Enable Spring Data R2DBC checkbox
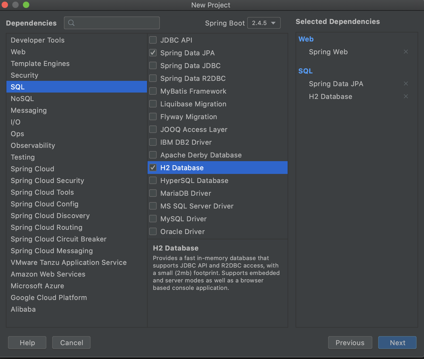 click(x=153, y=78)
